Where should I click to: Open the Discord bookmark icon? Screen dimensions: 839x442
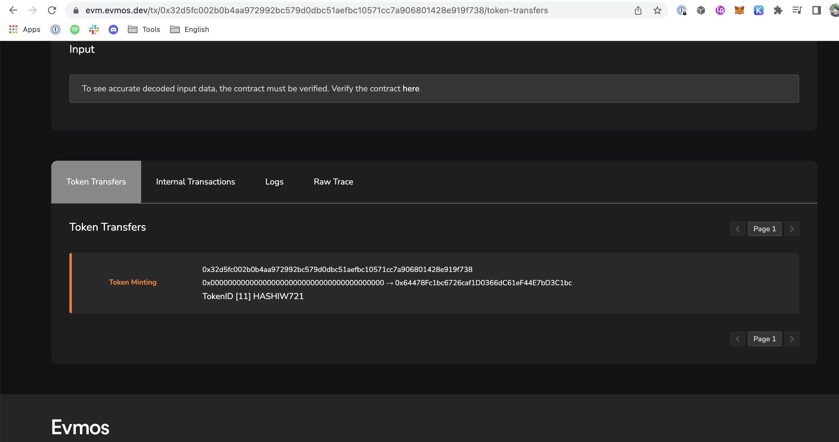pos(113,30)
